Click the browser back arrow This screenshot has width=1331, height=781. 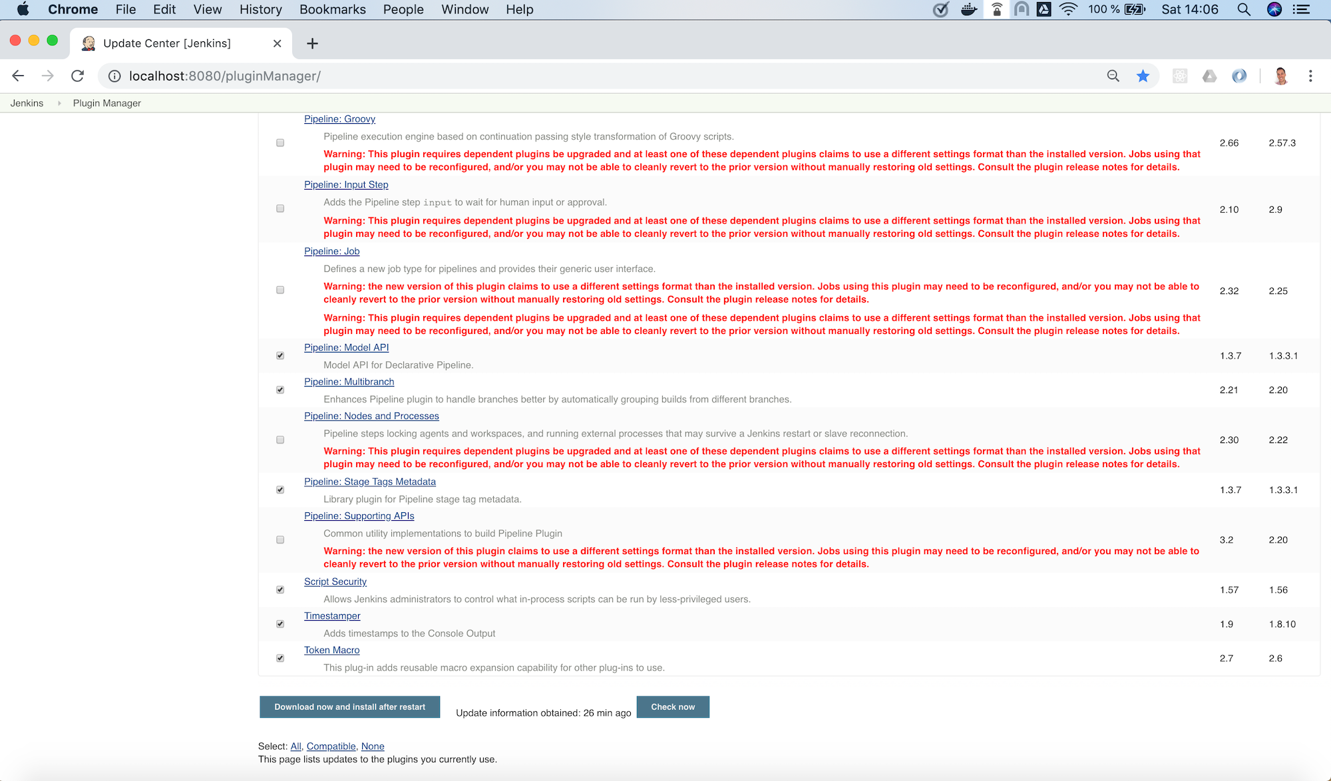pos(18,76)
